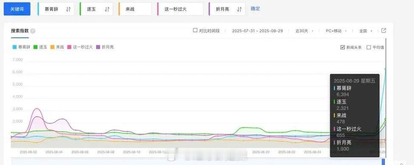The width and height of the screenshot is (414, 165).
Task: Click the timeline range slider handle
Action: pyautogui.click(x=383, y=162)
